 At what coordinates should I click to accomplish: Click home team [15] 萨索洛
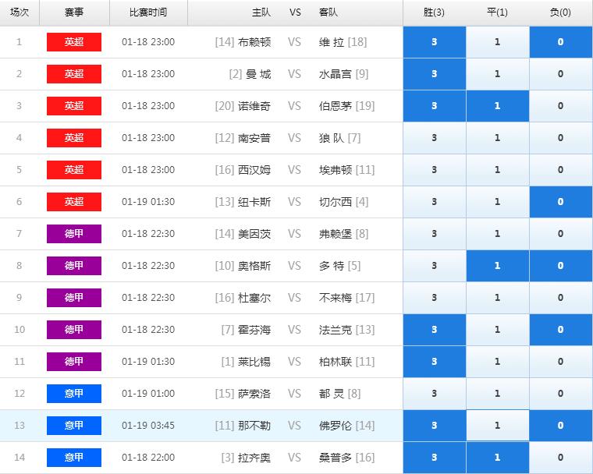pyautogui.click(x=243, y=393)
